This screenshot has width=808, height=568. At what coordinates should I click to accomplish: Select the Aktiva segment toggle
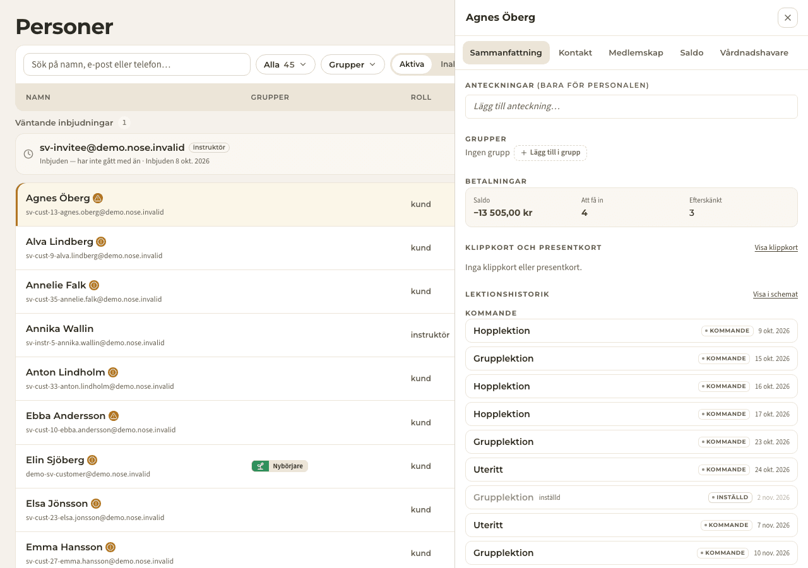(412, 64)
